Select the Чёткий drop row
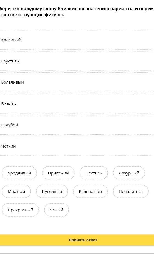 click(77, 146)
